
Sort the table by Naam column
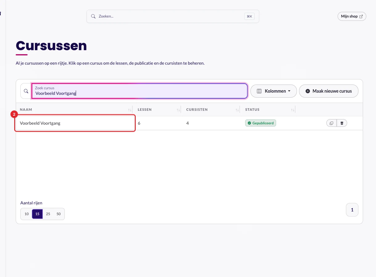coord(130,110)
